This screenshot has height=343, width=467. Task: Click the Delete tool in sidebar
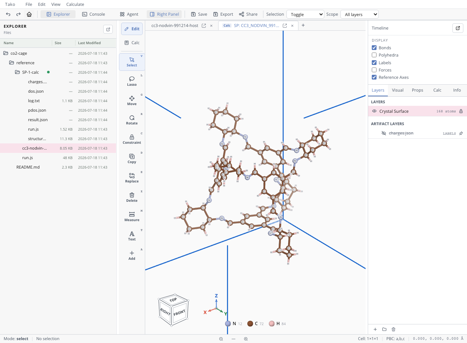[x=132, y=197]
